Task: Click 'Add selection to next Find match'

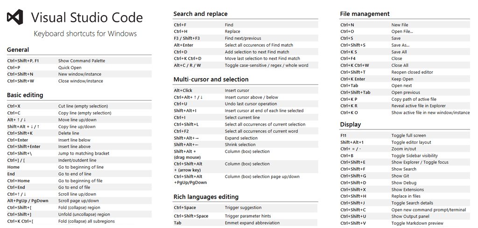Action: [x=257, y=52]
